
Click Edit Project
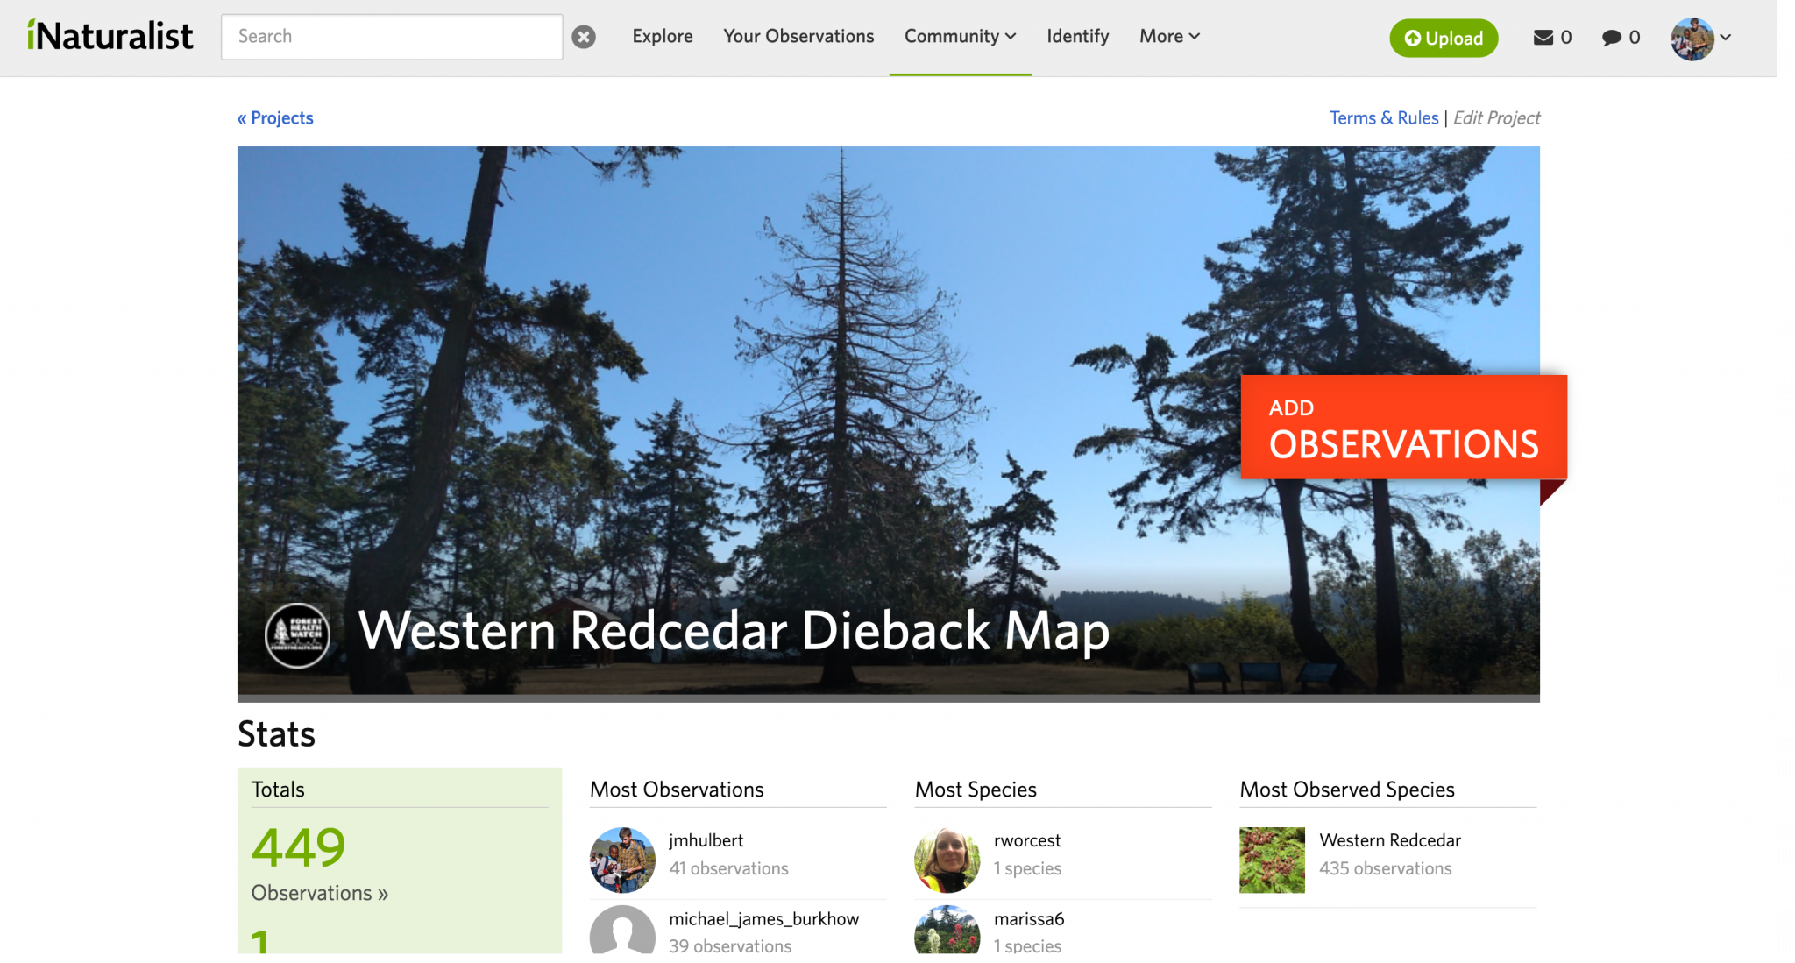point(1497,117)
